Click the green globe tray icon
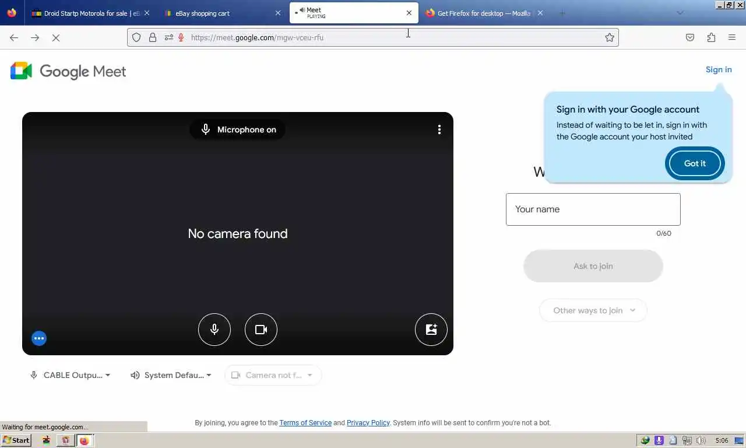The height and width of the screenshot is (448, 746). pyautogui.click(x=645, y=440)
